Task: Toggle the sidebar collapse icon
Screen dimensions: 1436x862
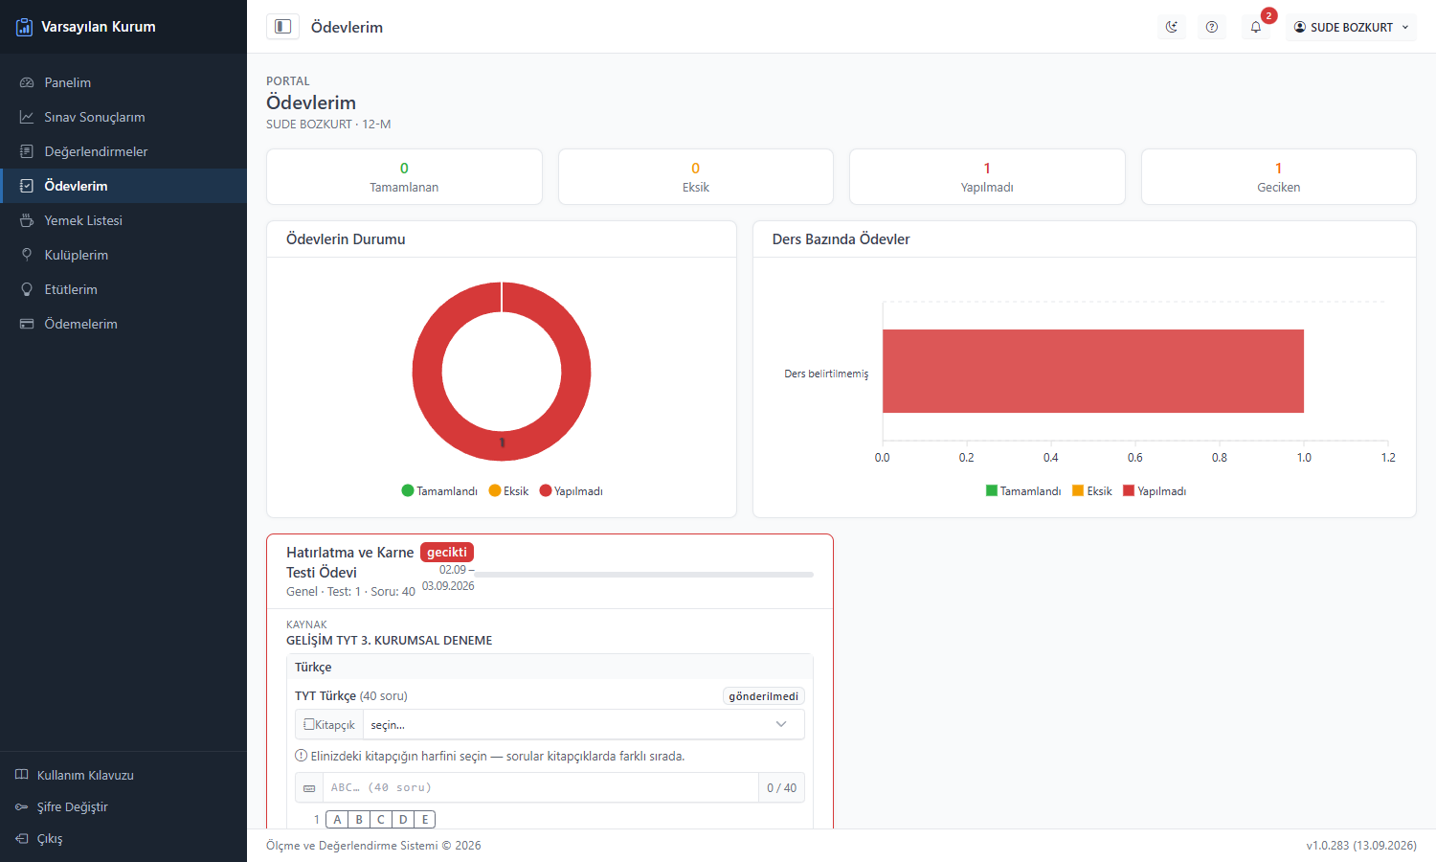Action: pyautogui.click(x=282, y=27)
